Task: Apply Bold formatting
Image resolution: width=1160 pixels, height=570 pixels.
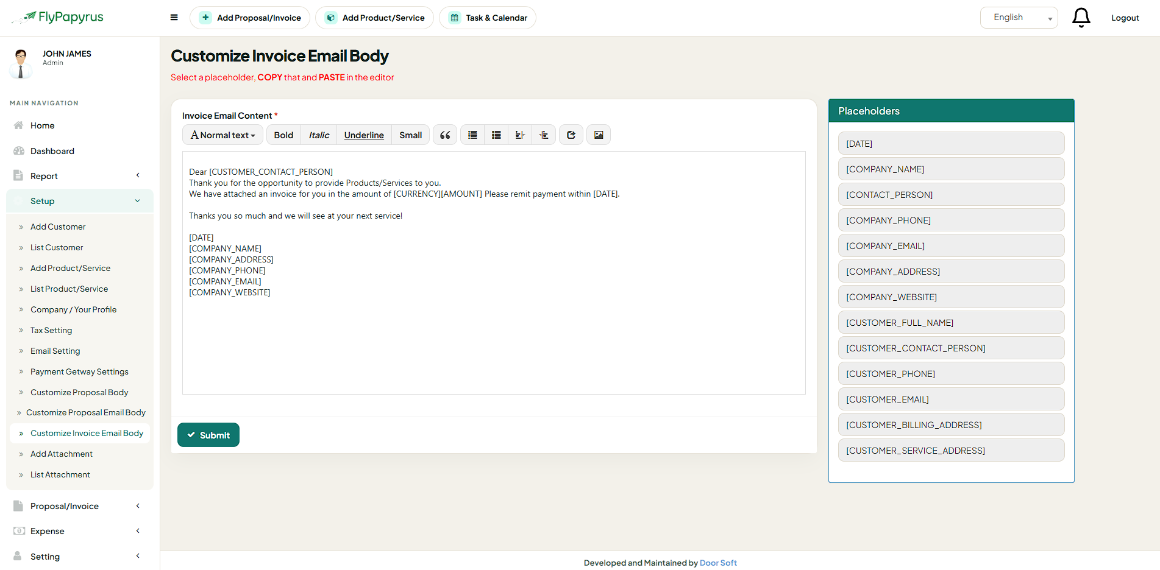Action: [x=283, y=135]
